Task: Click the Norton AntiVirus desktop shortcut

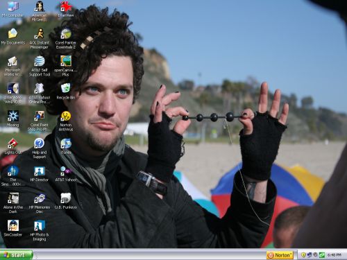Action: tap(66, 121)
